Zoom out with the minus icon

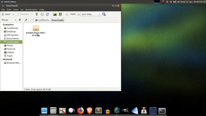pos(67,14)
